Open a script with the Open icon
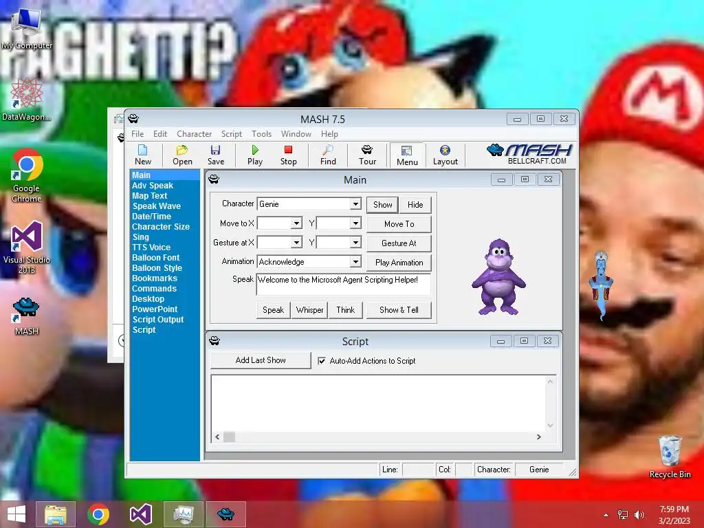The image size is (704, 528). coord(182,155)
